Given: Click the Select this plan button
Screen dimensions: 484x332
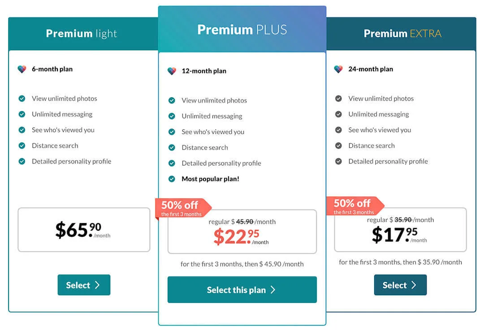Looking at the screenshot, I should point(242,290).
